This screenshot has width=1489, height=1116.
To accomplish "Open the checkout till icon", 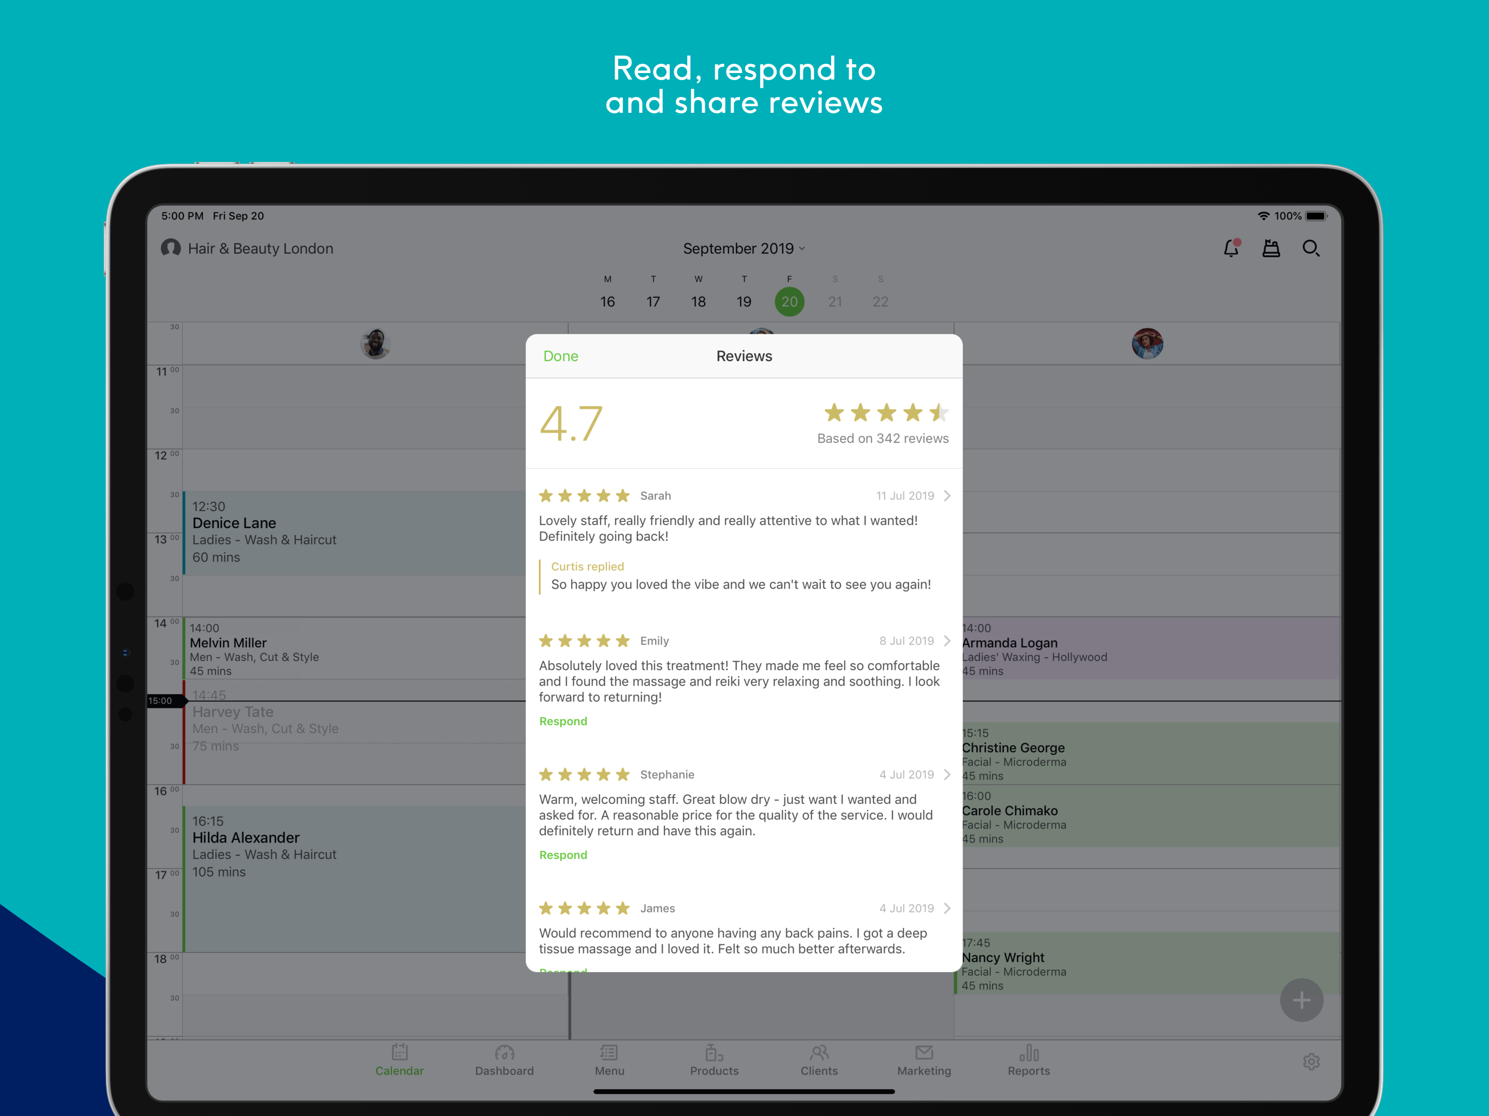I will pos(1271,248).
